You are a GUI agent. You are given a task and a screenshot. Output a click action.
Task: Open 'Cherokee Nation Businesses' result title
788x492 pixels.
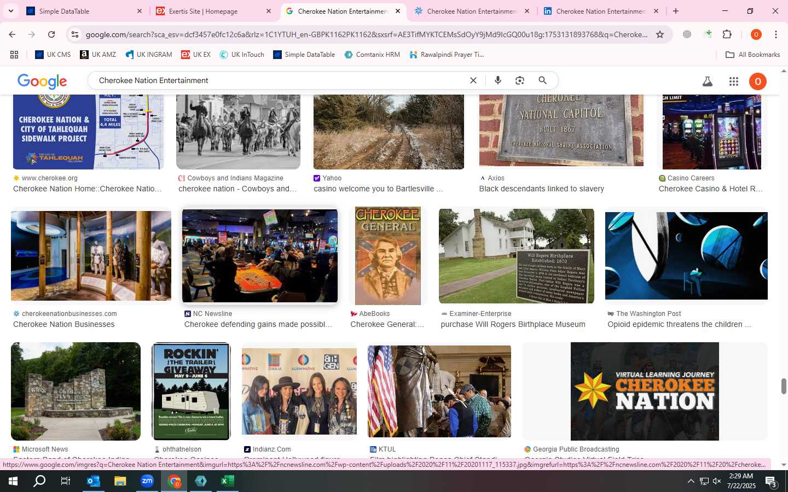(64, 325)
